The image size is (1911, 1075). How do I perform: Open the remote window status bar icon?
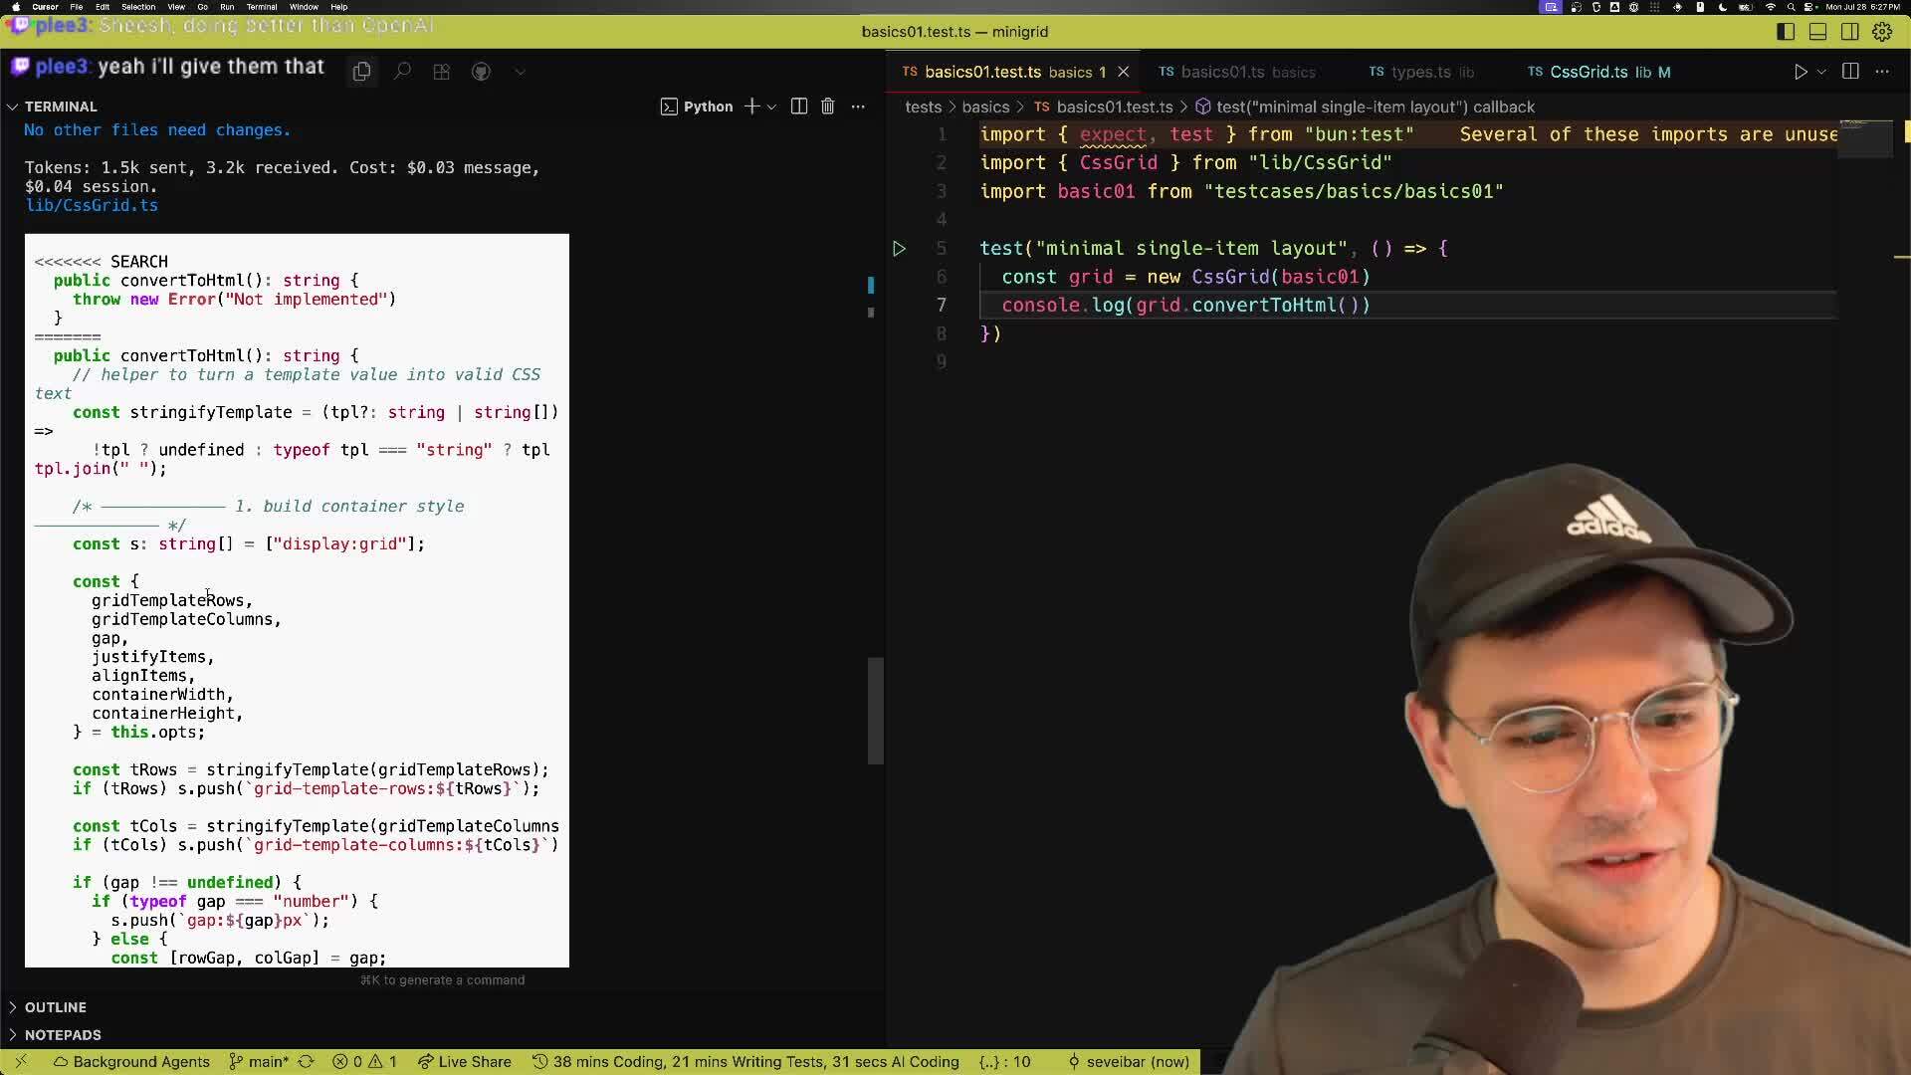(21, 1062)
